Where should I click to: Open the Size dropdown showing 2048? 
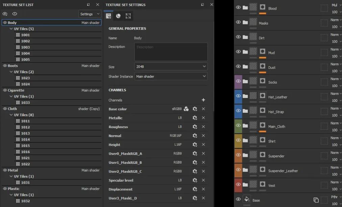(171, 67)
